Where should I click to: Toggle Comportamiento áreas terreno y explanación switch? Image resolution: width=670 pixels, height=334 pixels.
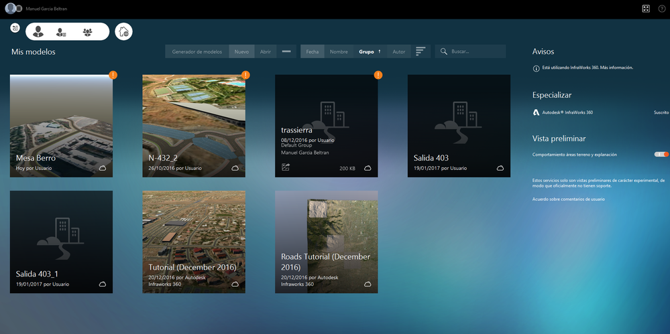pyautogui.click(x=661, y=155)
